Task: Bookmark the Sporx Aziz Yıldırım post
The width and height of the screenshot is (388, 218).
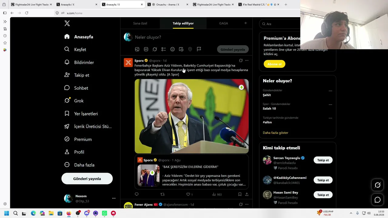Action: [240, 194]
